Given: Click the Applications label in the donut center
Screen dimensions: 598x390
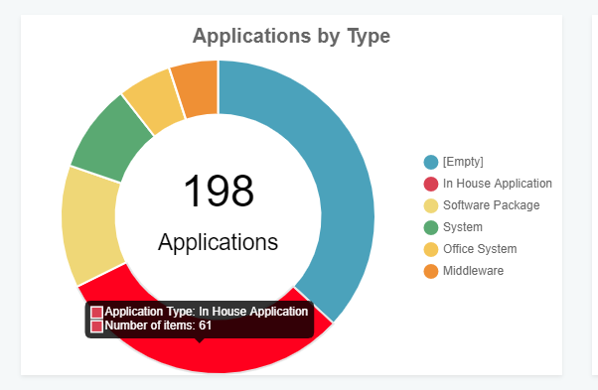Looking at the screenshot, I should tap(219, 242).
